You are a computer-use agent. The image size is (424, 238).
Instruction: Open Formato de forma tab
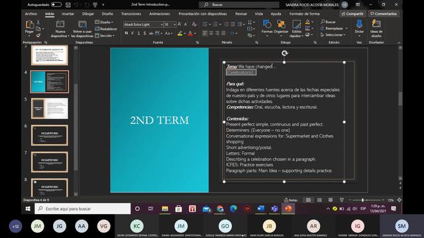pos(304,14)
